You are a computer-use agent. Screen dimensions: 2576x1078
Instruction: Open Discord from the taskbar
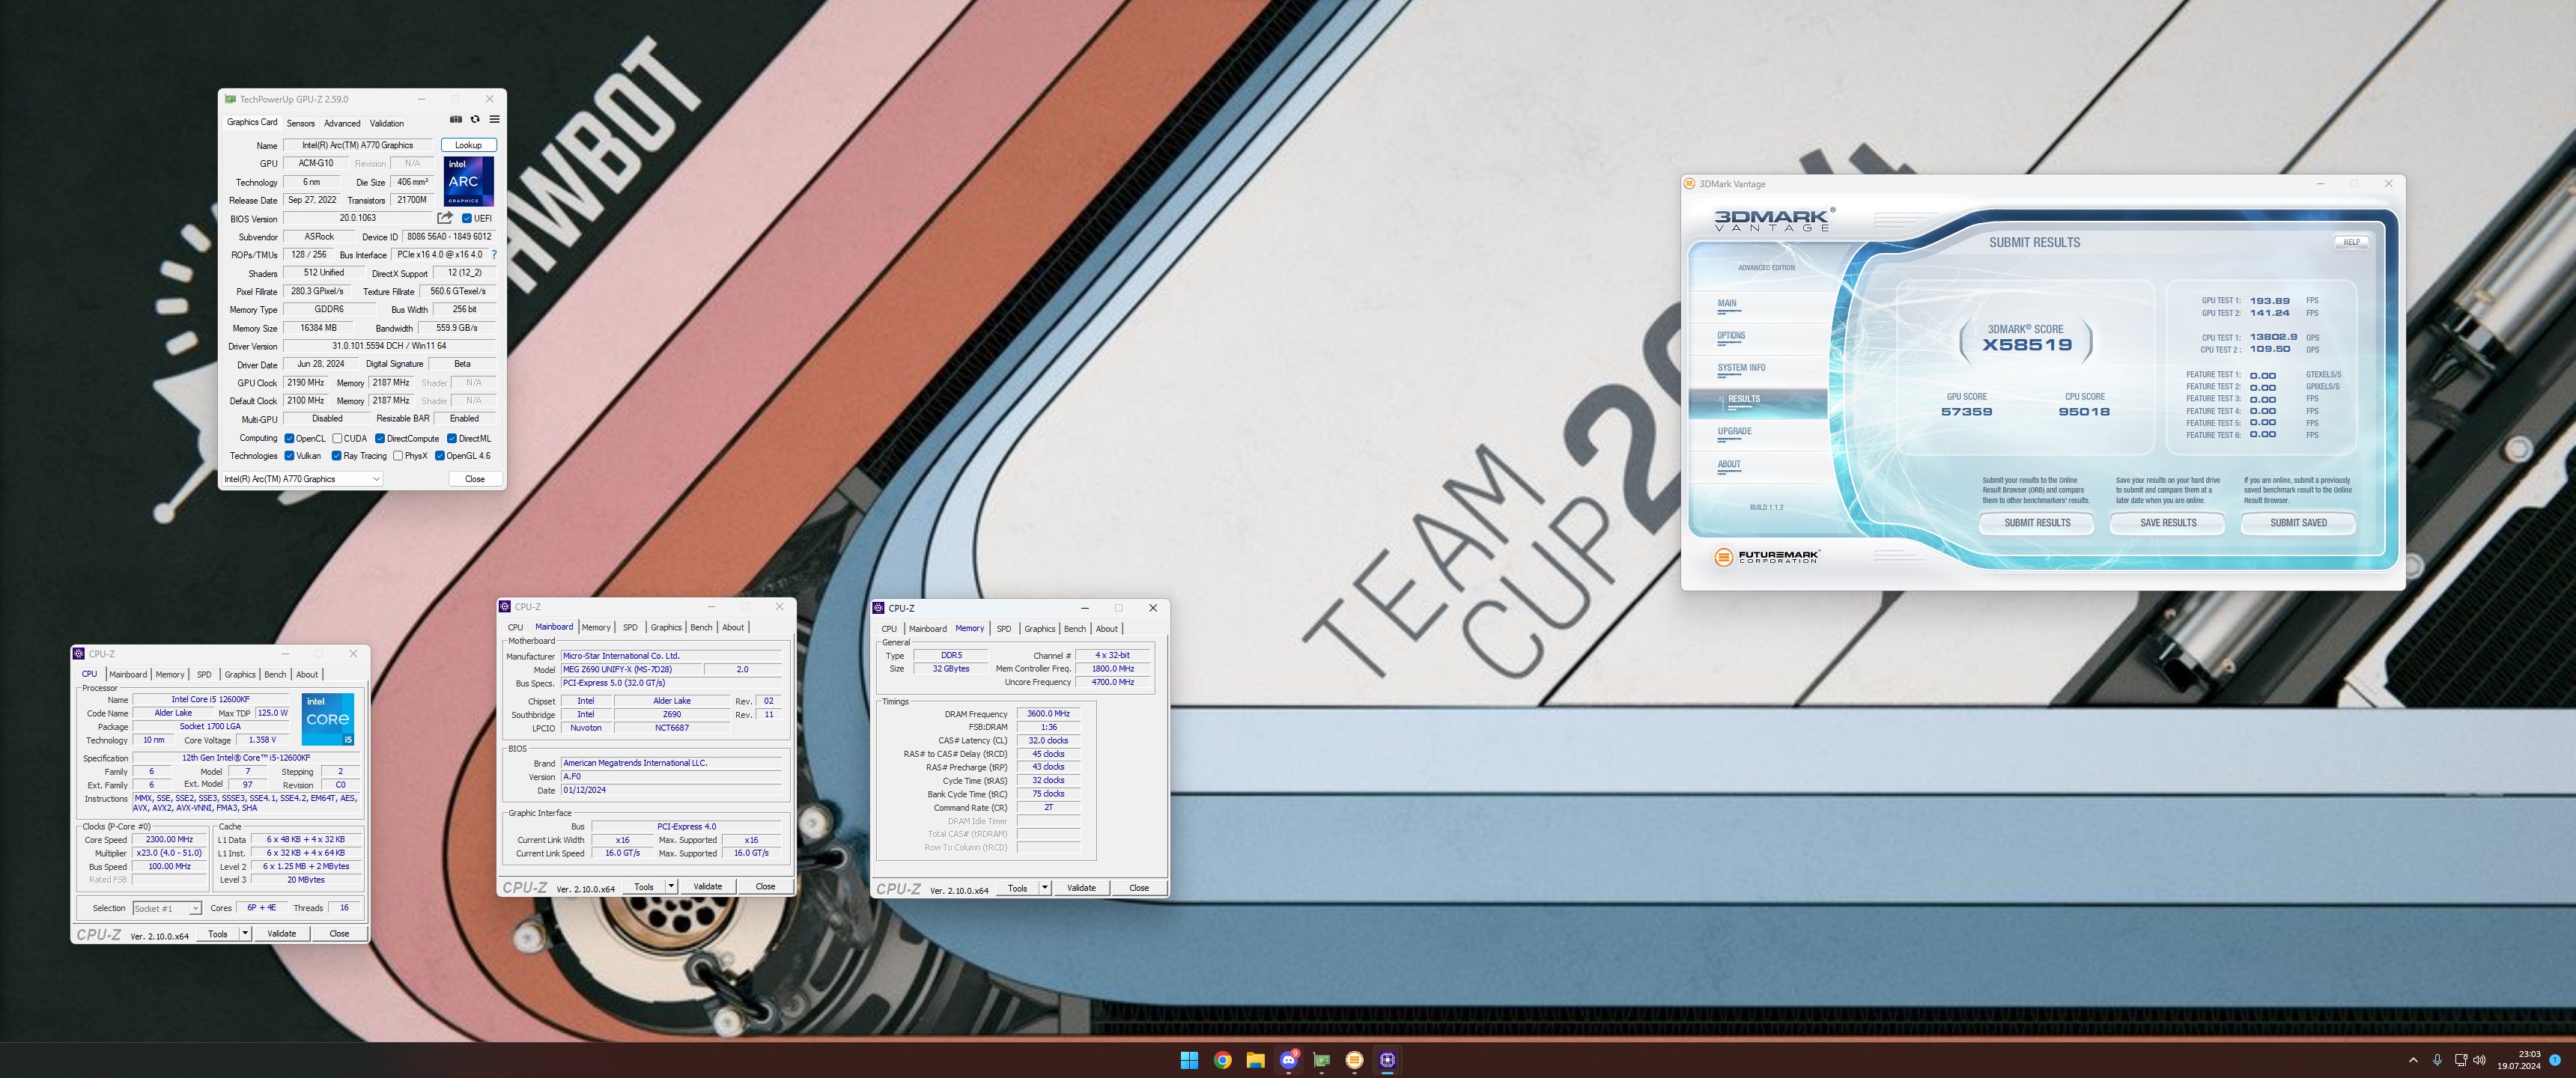point(1289,1060)
